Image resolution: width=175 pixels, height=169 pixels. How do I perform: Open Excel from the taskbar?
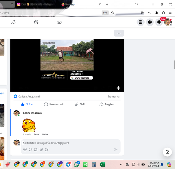click(103, 164)
